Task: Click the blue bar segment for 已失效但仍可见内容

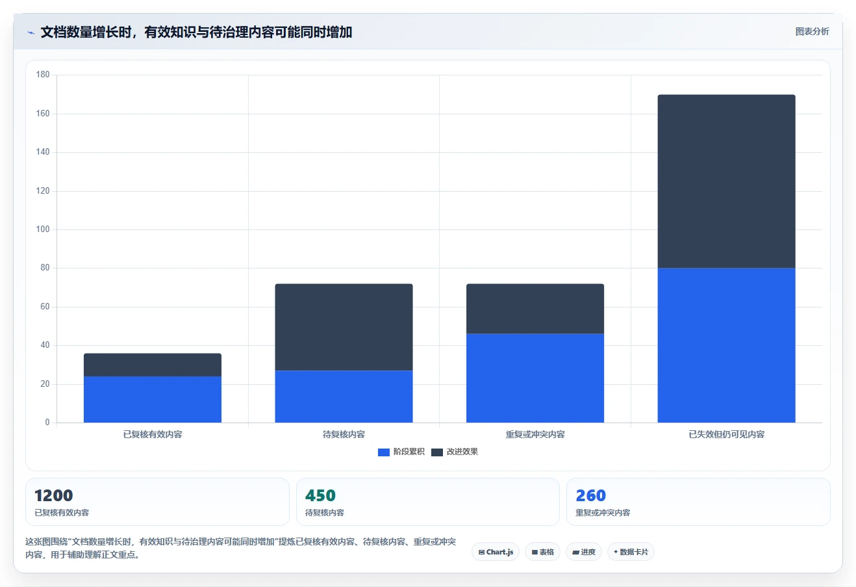Action: (726, 345)
